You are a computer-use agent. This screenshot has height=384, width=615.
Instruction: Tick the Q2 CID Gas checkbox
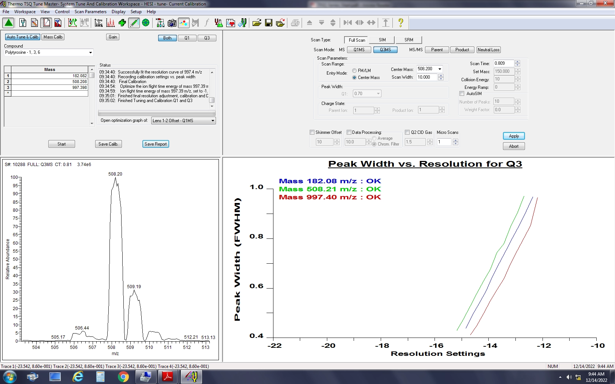(407, 132)
